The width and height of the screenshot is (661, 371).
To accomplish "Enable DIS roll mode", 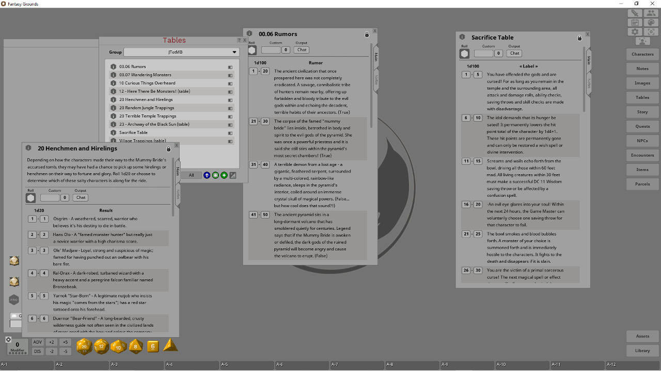I will point(38,351).
